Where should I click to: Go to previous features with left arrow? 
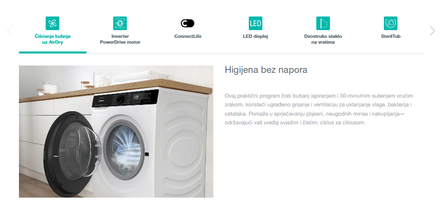(x=9, y=31)
